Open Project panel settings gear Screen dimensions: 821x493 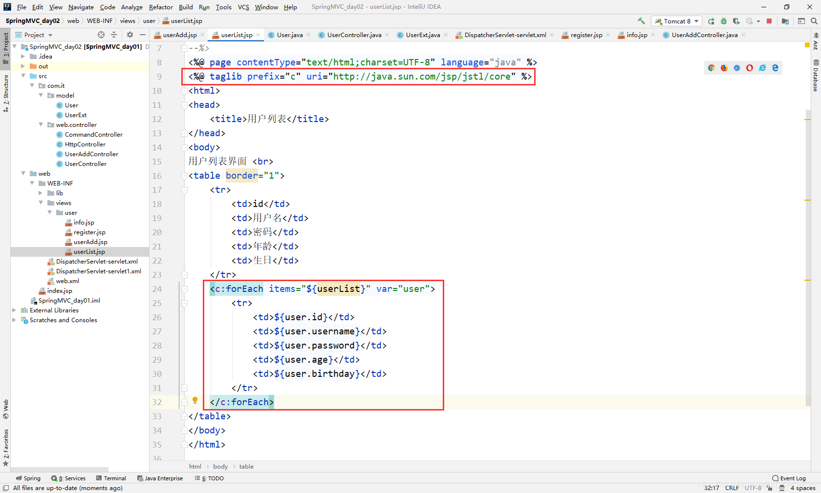click(130, 35)
